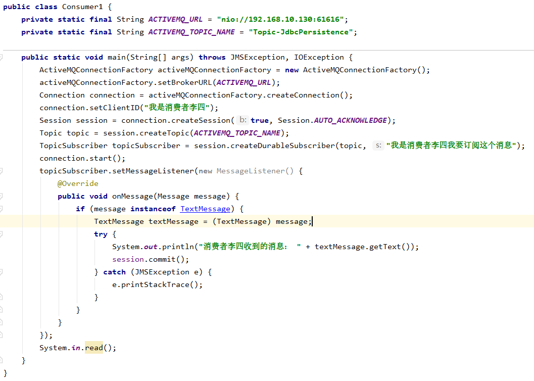
Task: Click the AUTO_ACKNOWLEDGE constant
Action: pyautogui.click(x=350, y=120)
